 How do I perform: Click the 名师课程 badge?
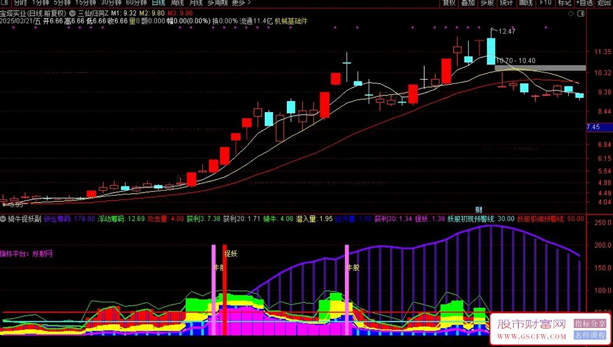pos(590,335)
